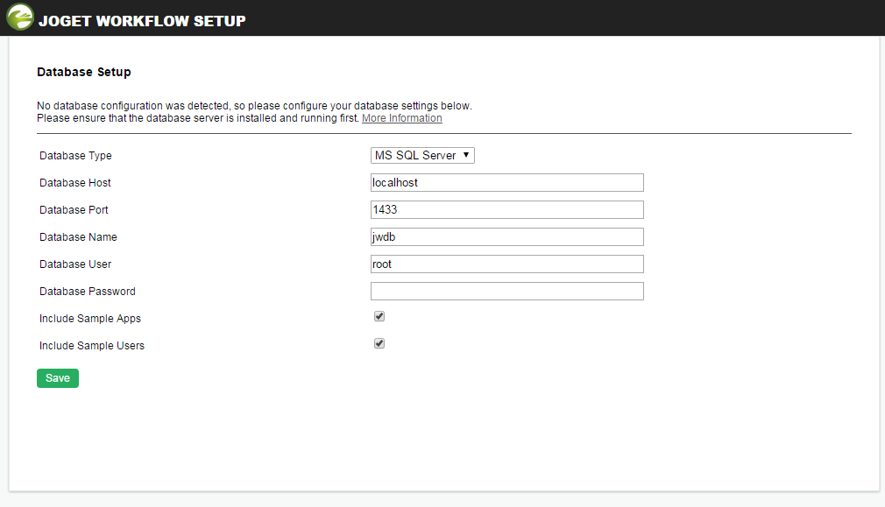885x507 pixels.
Task: Click the Database Port label
Action: 74,210
